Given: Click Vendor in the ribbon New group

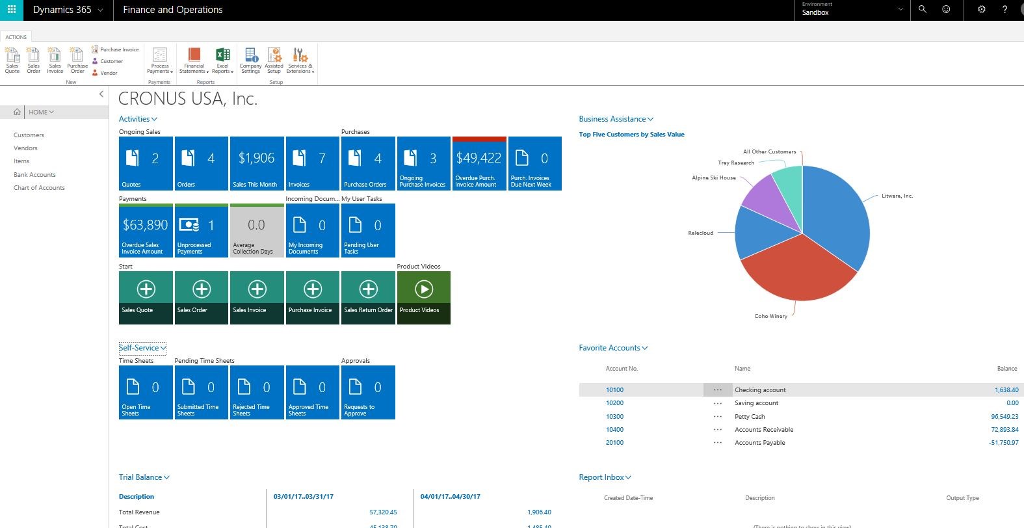Looking at the screenshot, I should [x=105, y=73].
